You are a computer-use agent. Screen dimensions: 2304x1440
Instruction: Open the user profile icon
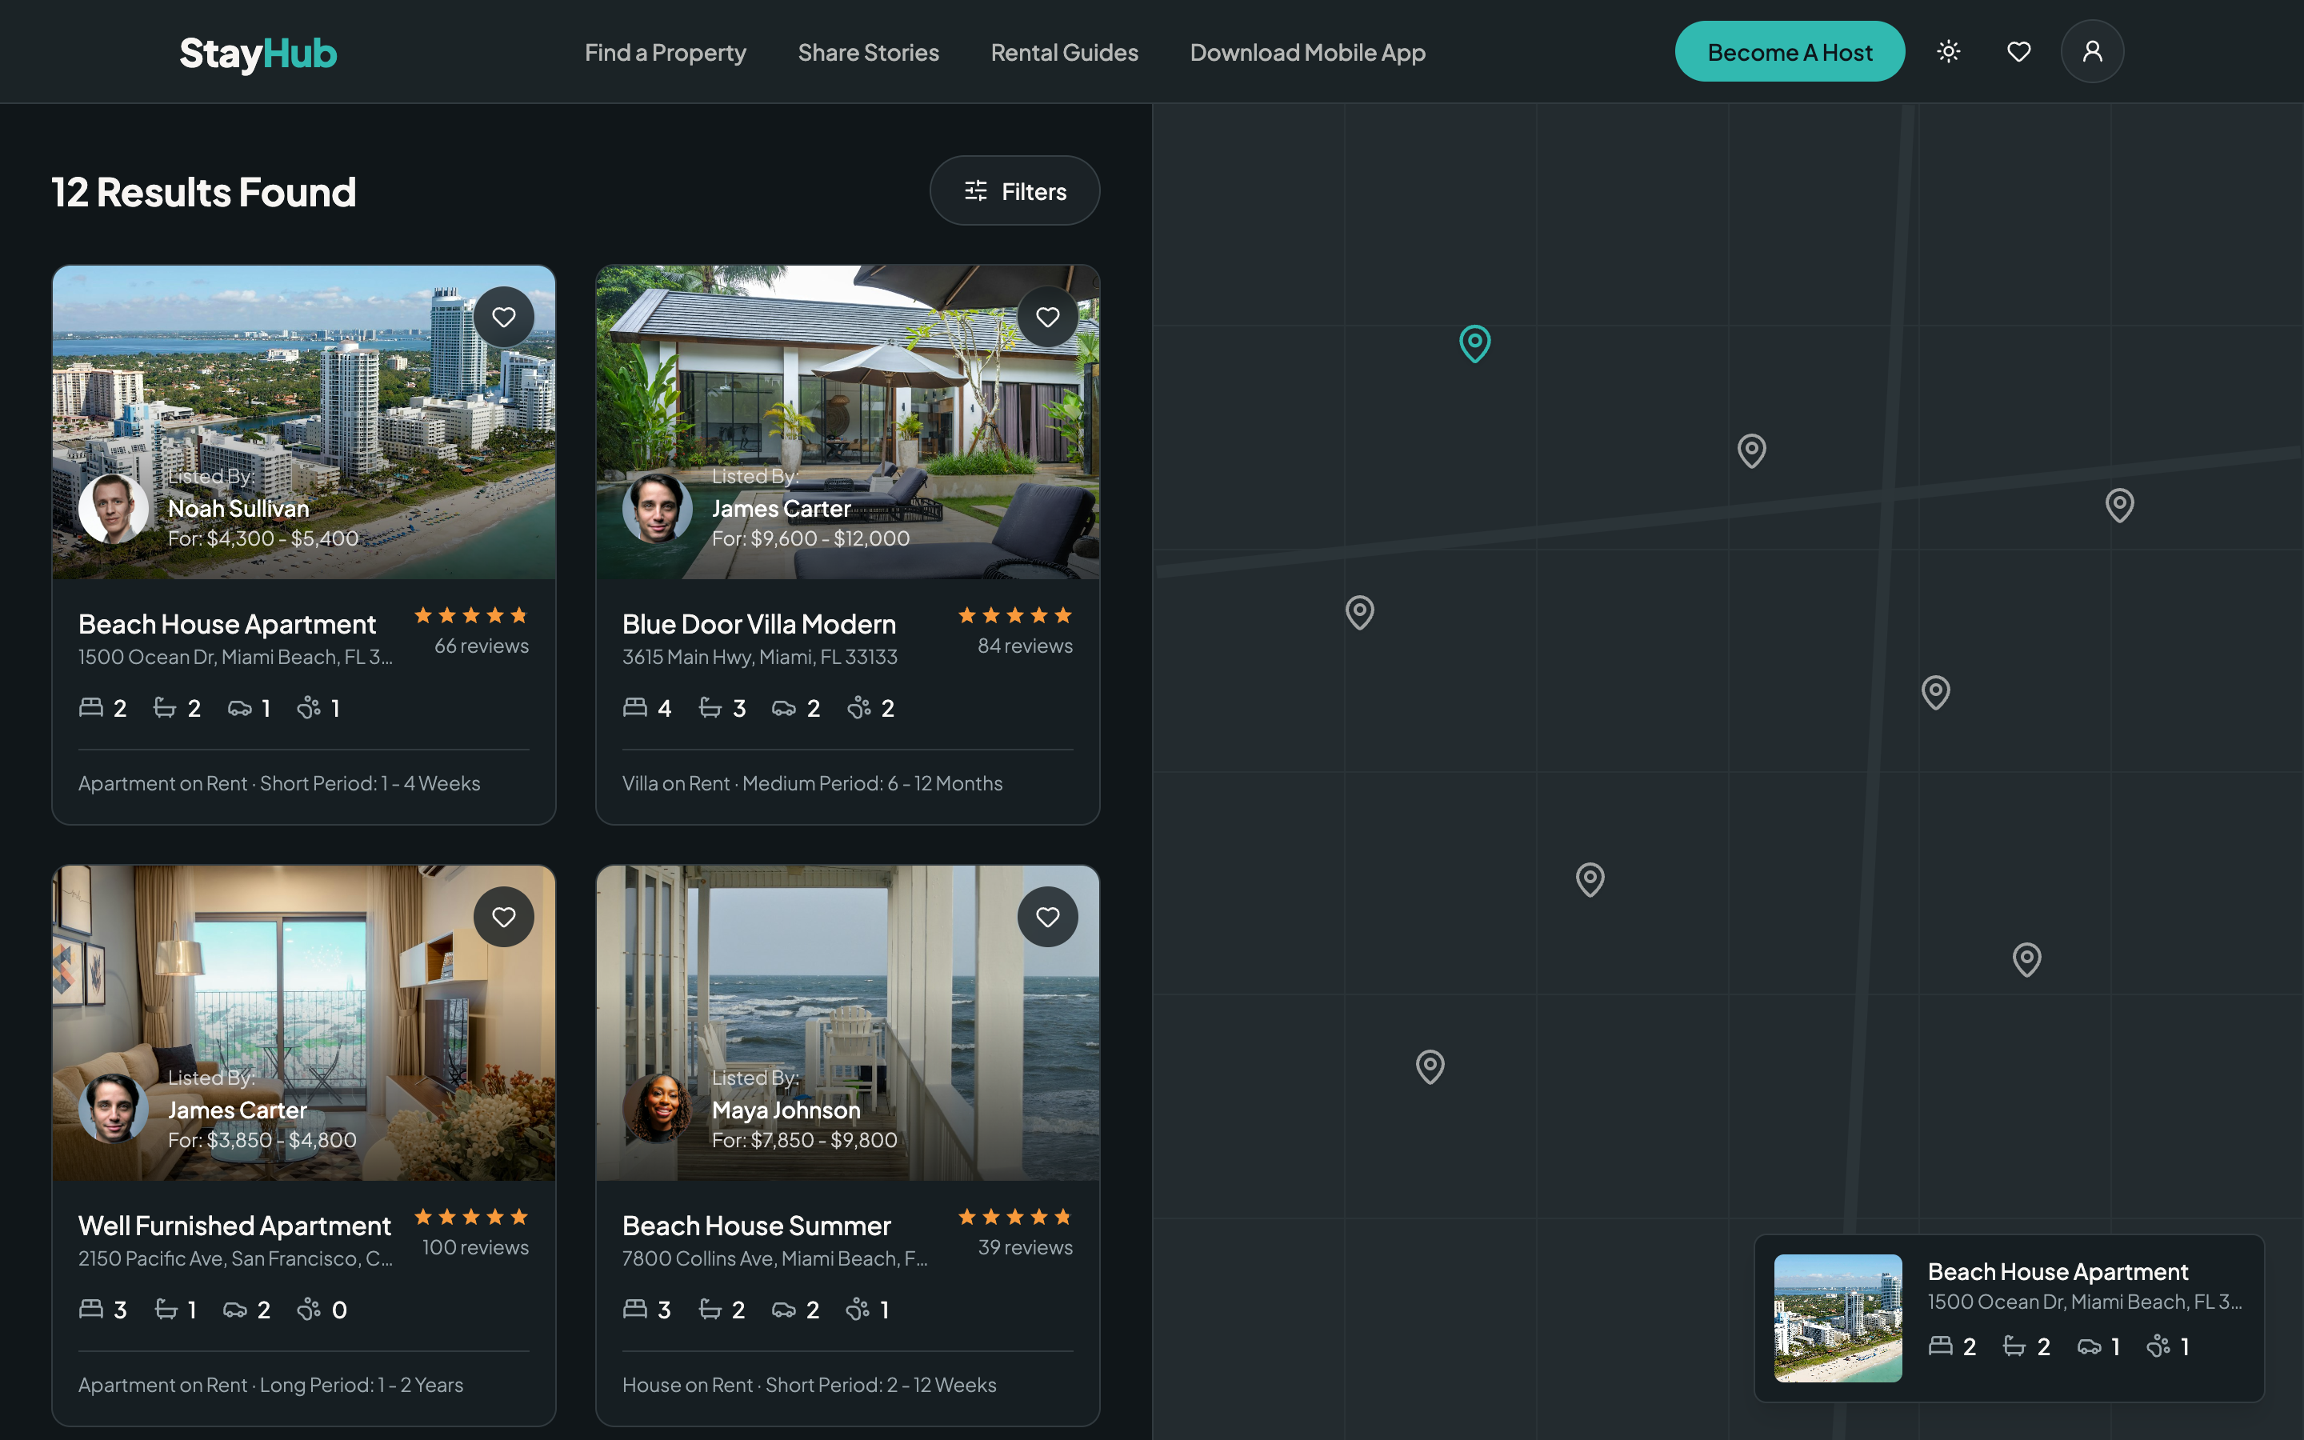(2092, 51)
